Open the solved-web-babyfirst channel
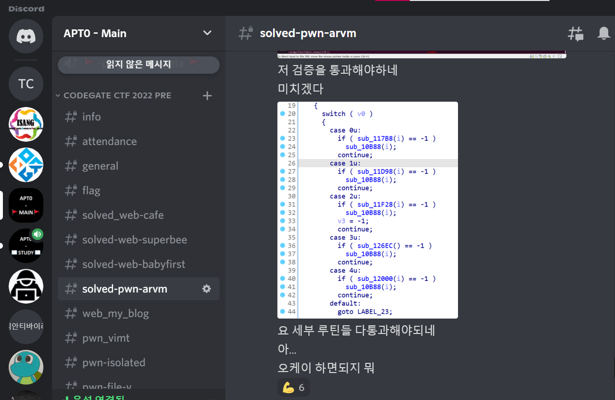Screen dimensions: 615x400 coord(139,264)
